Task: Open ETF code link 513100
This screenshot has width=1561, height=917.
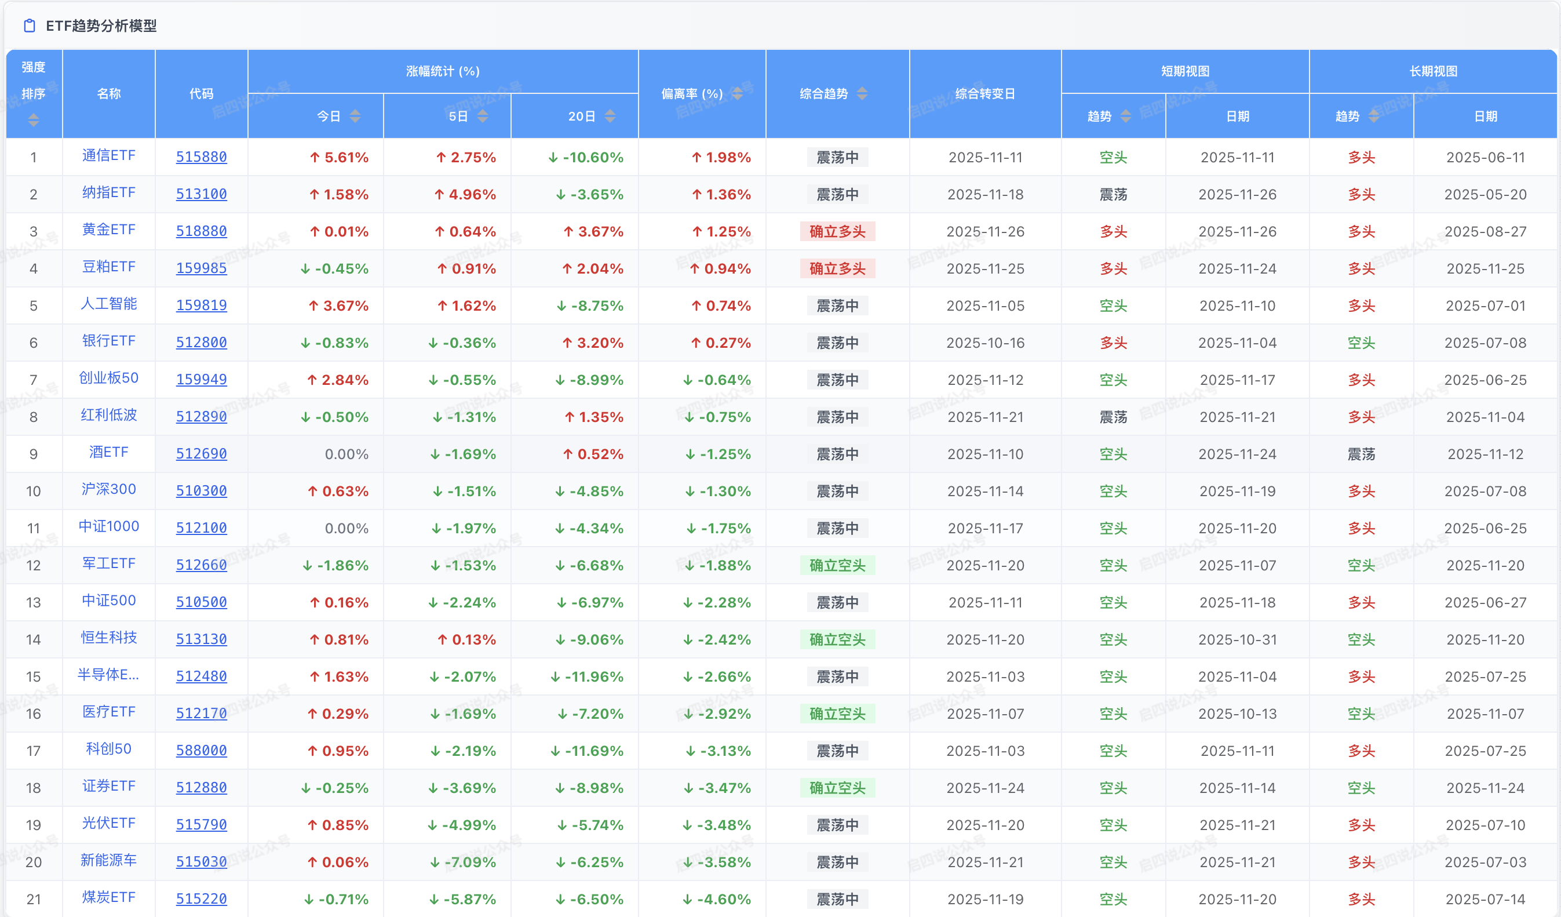Action: (201, 194)
